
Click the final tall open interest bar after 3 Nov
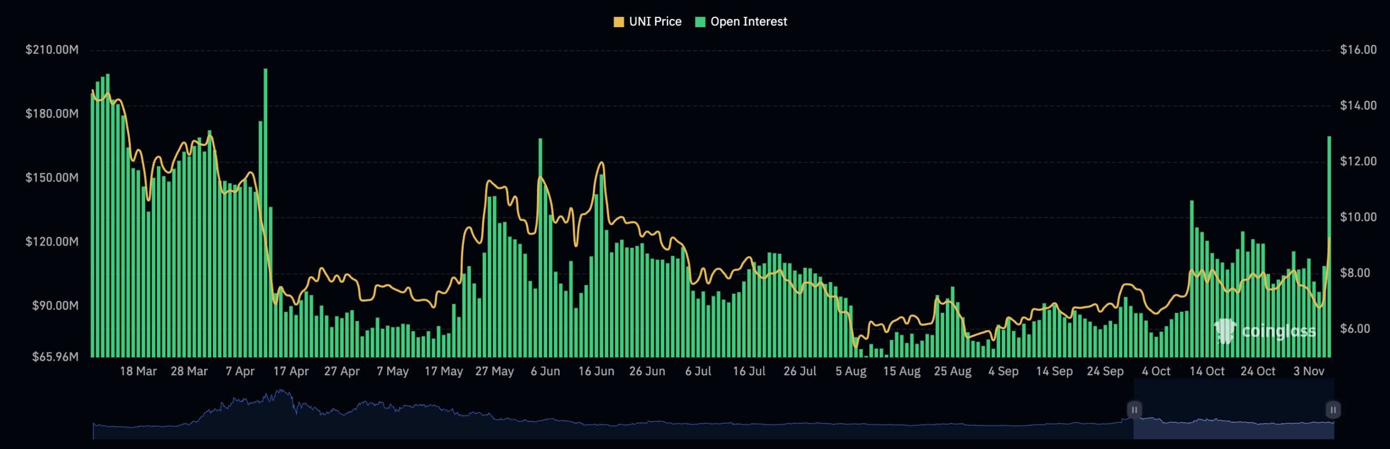pos(1329,247)
